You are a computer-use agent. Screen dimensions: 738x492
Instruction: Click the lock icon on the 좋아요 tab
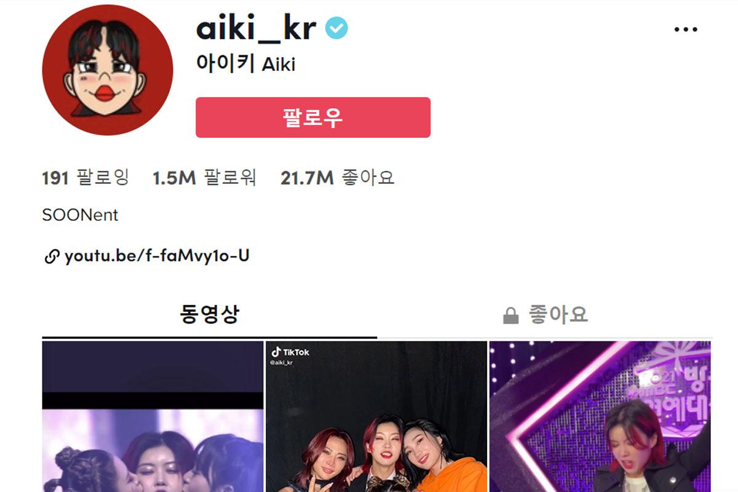click(x=510, y=316)
